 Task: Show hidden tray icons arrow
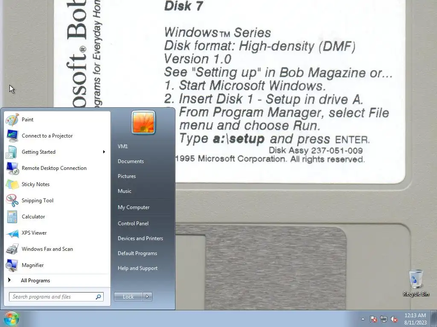coord(363,319)
